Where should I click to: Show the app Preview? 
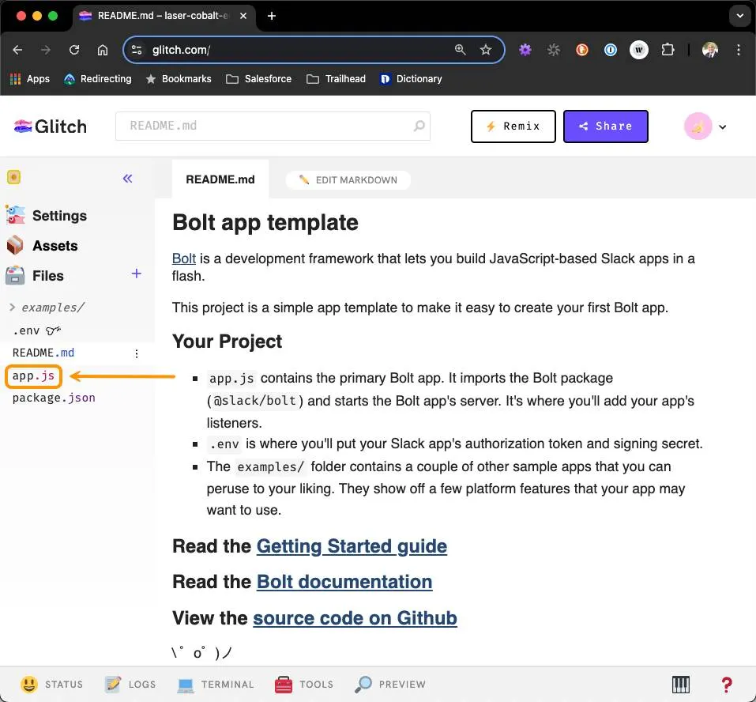tap(390, 684)
